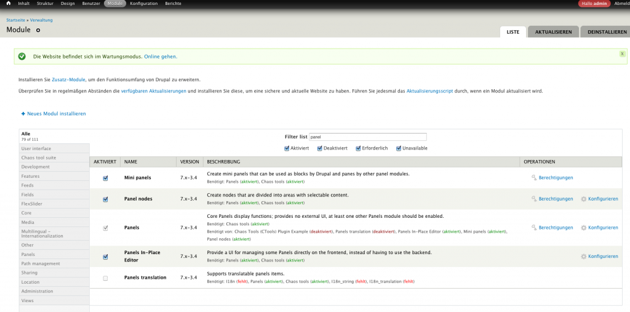The height and width of the screenshot is (312, 630).
Task: Toggle the Unavailable filter checkbox
Action: 399,148
